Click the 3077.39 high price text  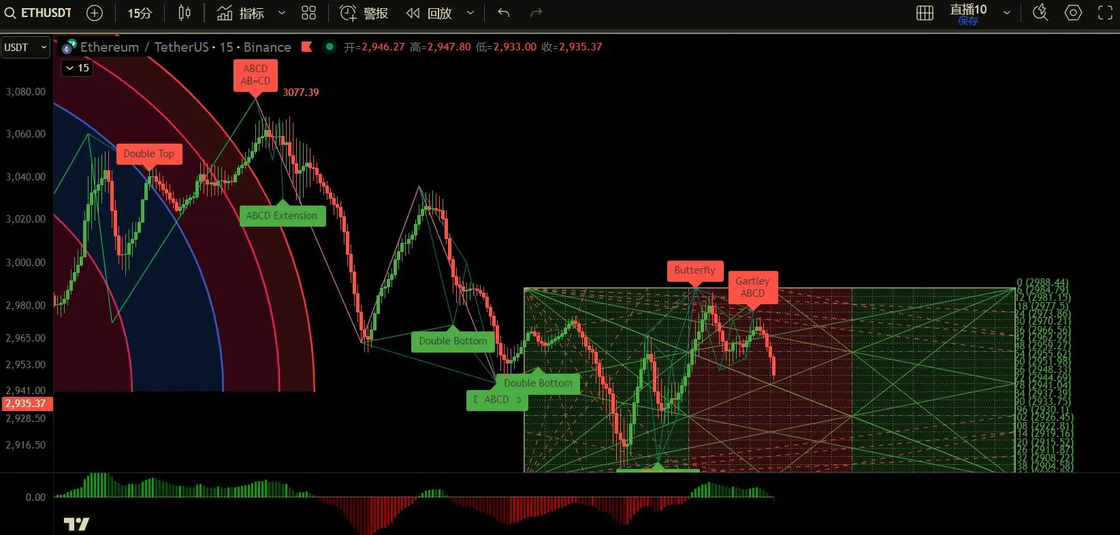point(301,93)
